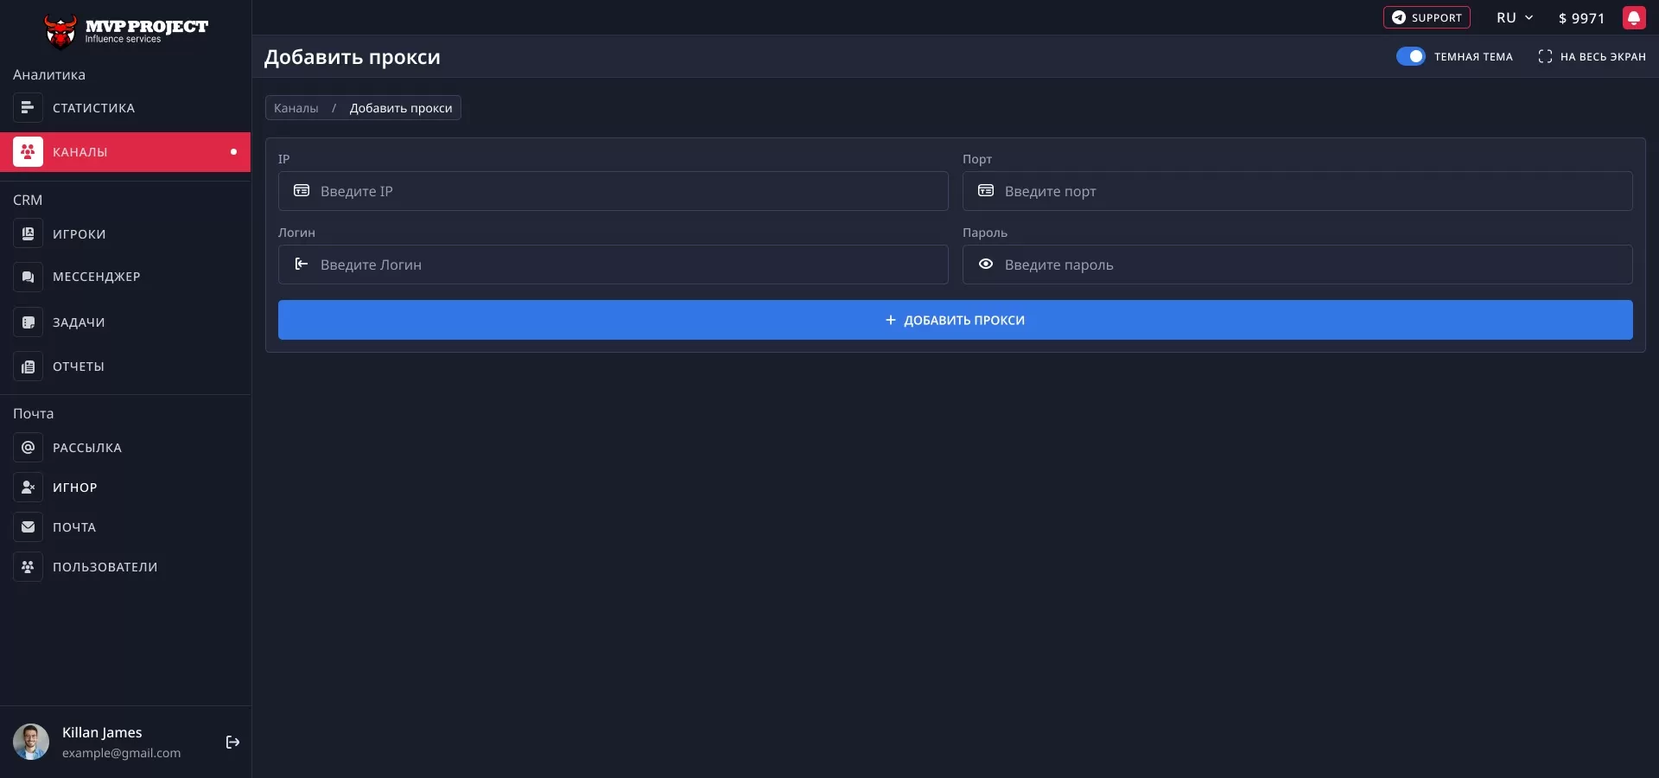Image resolution: width=1659 pixels, height=778 pixels.
Task: Click the logout icon beside Killan James
Action: (232, 743)
